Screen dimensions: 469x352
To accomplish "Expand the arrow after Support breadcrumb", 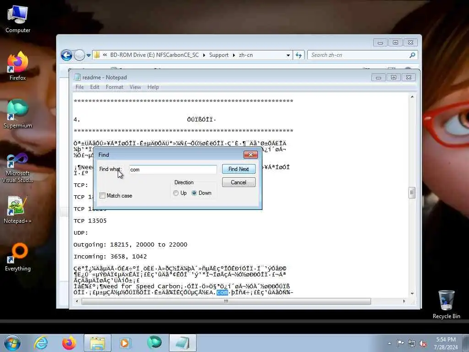I will pos(234,55).
